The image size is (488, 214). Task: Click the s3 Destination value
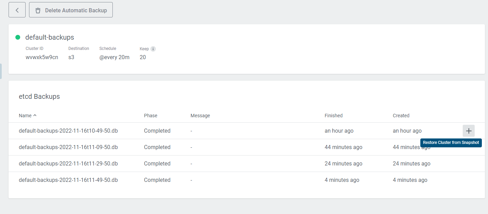coord(71,57)
